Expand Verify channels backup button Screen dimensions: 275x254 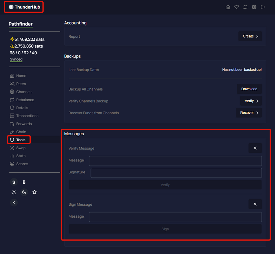251,101
